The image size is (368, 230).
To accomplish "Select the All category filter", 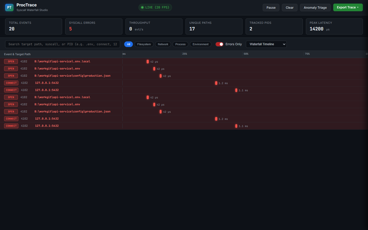I will pos(129,44).
